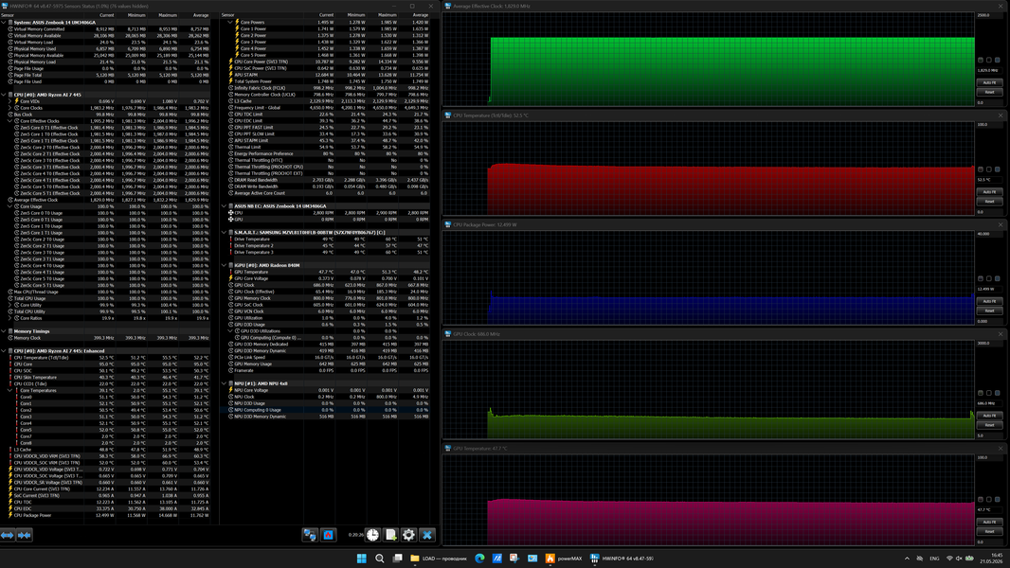The height and width of the screenshot is (568, 1010).
Task: Show hidden tray icons chevron
Action: point(907,559)
